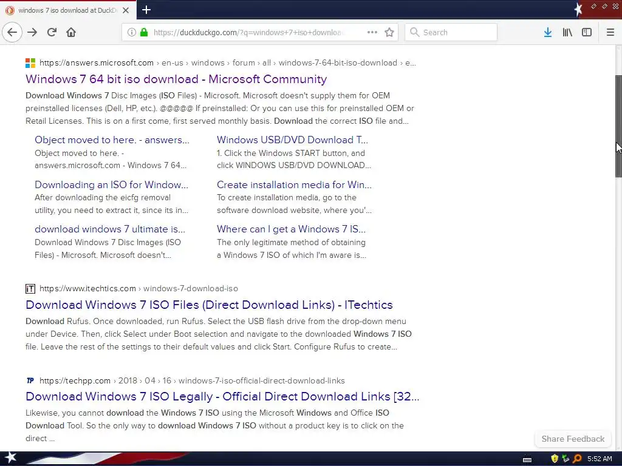Click the orange magnifier tray icon
This screenshot has width=622, height=466.
tap(577, 459)
